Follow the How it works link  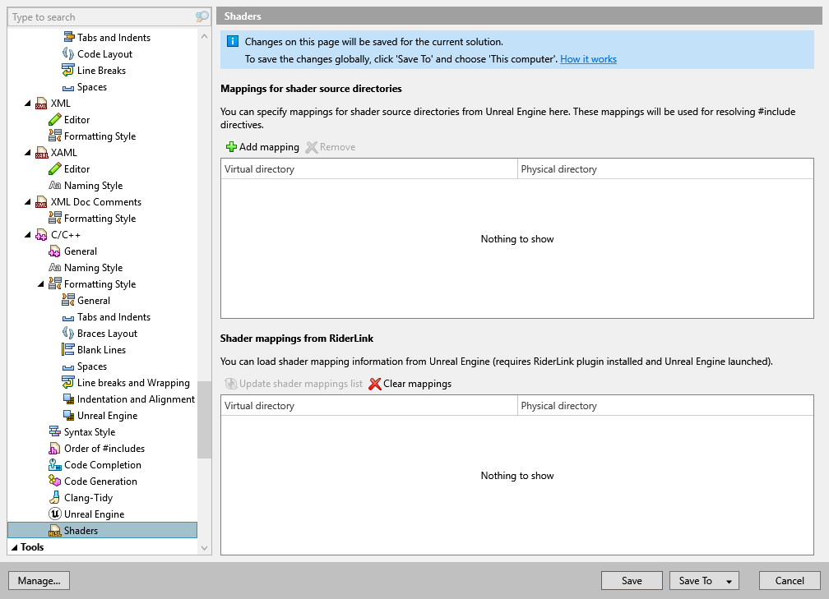click(x=588, y=58)
